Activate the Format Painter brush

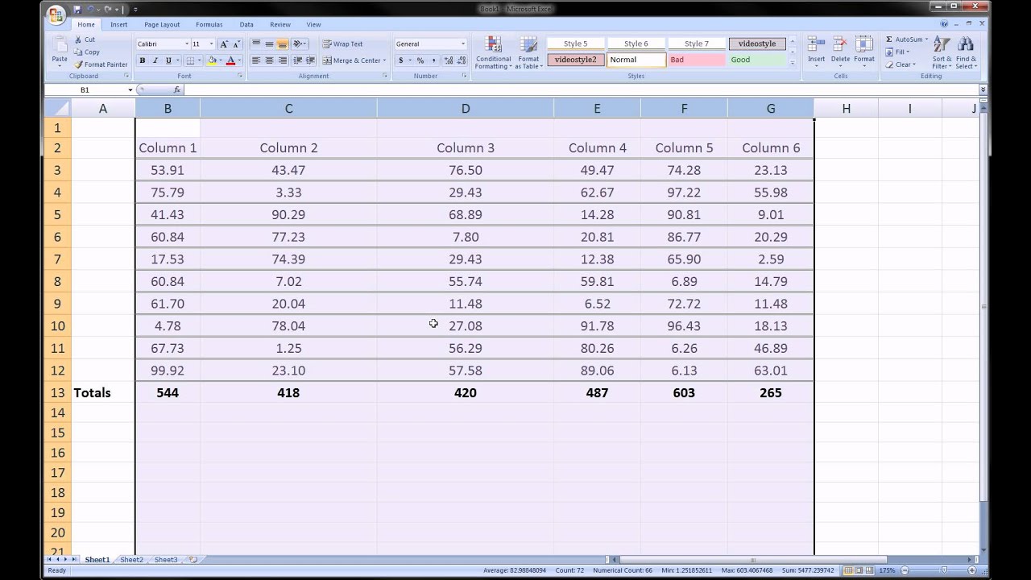point(79,64)
